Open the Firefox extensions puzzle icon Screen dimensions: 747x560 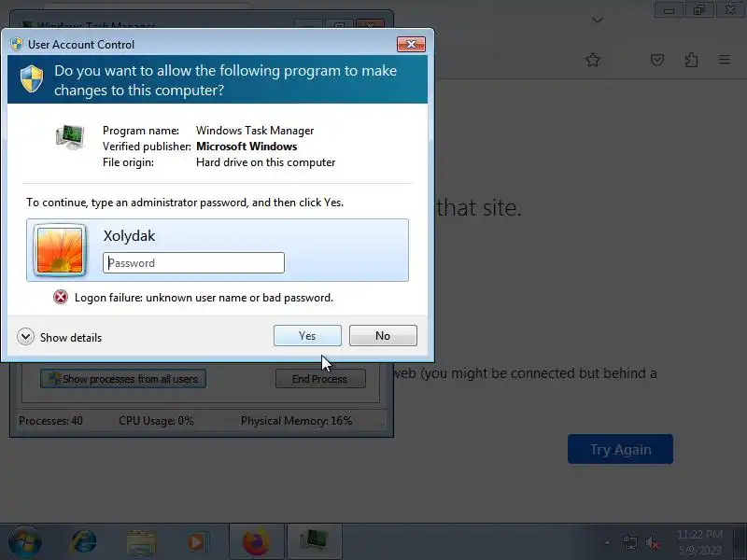pos(691,60)
